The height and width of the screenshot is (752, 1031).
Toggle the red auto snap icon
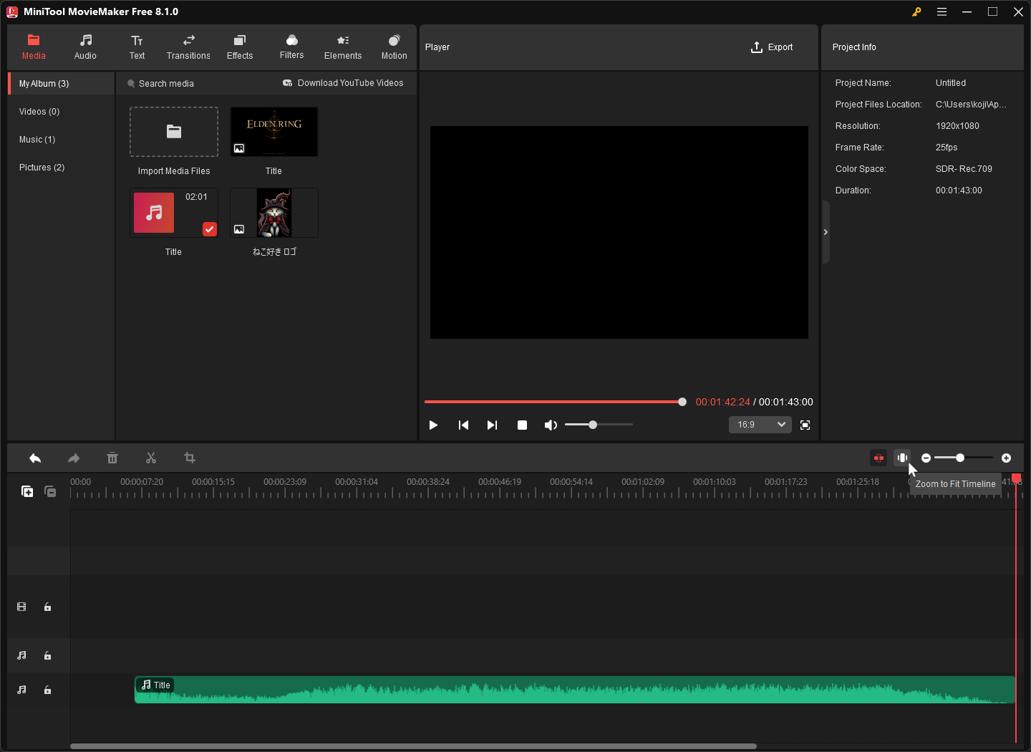[x=878, y=458]
